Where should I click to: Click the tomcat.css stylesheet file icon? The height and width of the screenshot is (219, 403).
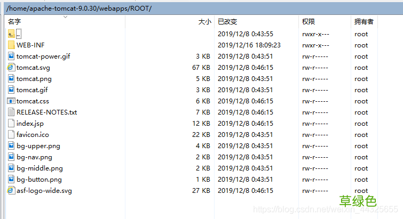(x=11, y=101)
